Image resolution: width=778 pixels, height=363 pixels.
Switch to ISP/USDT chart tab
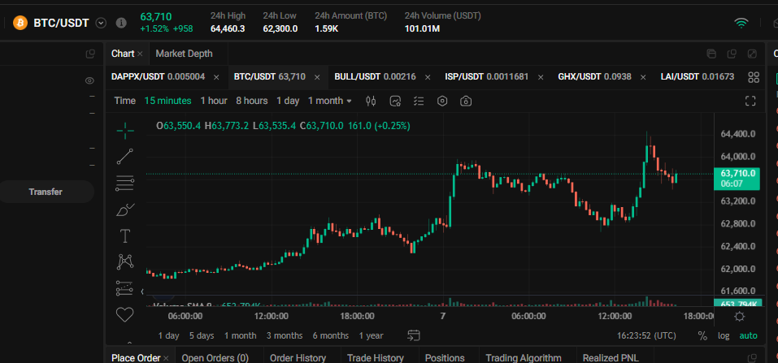click(487, 77)
